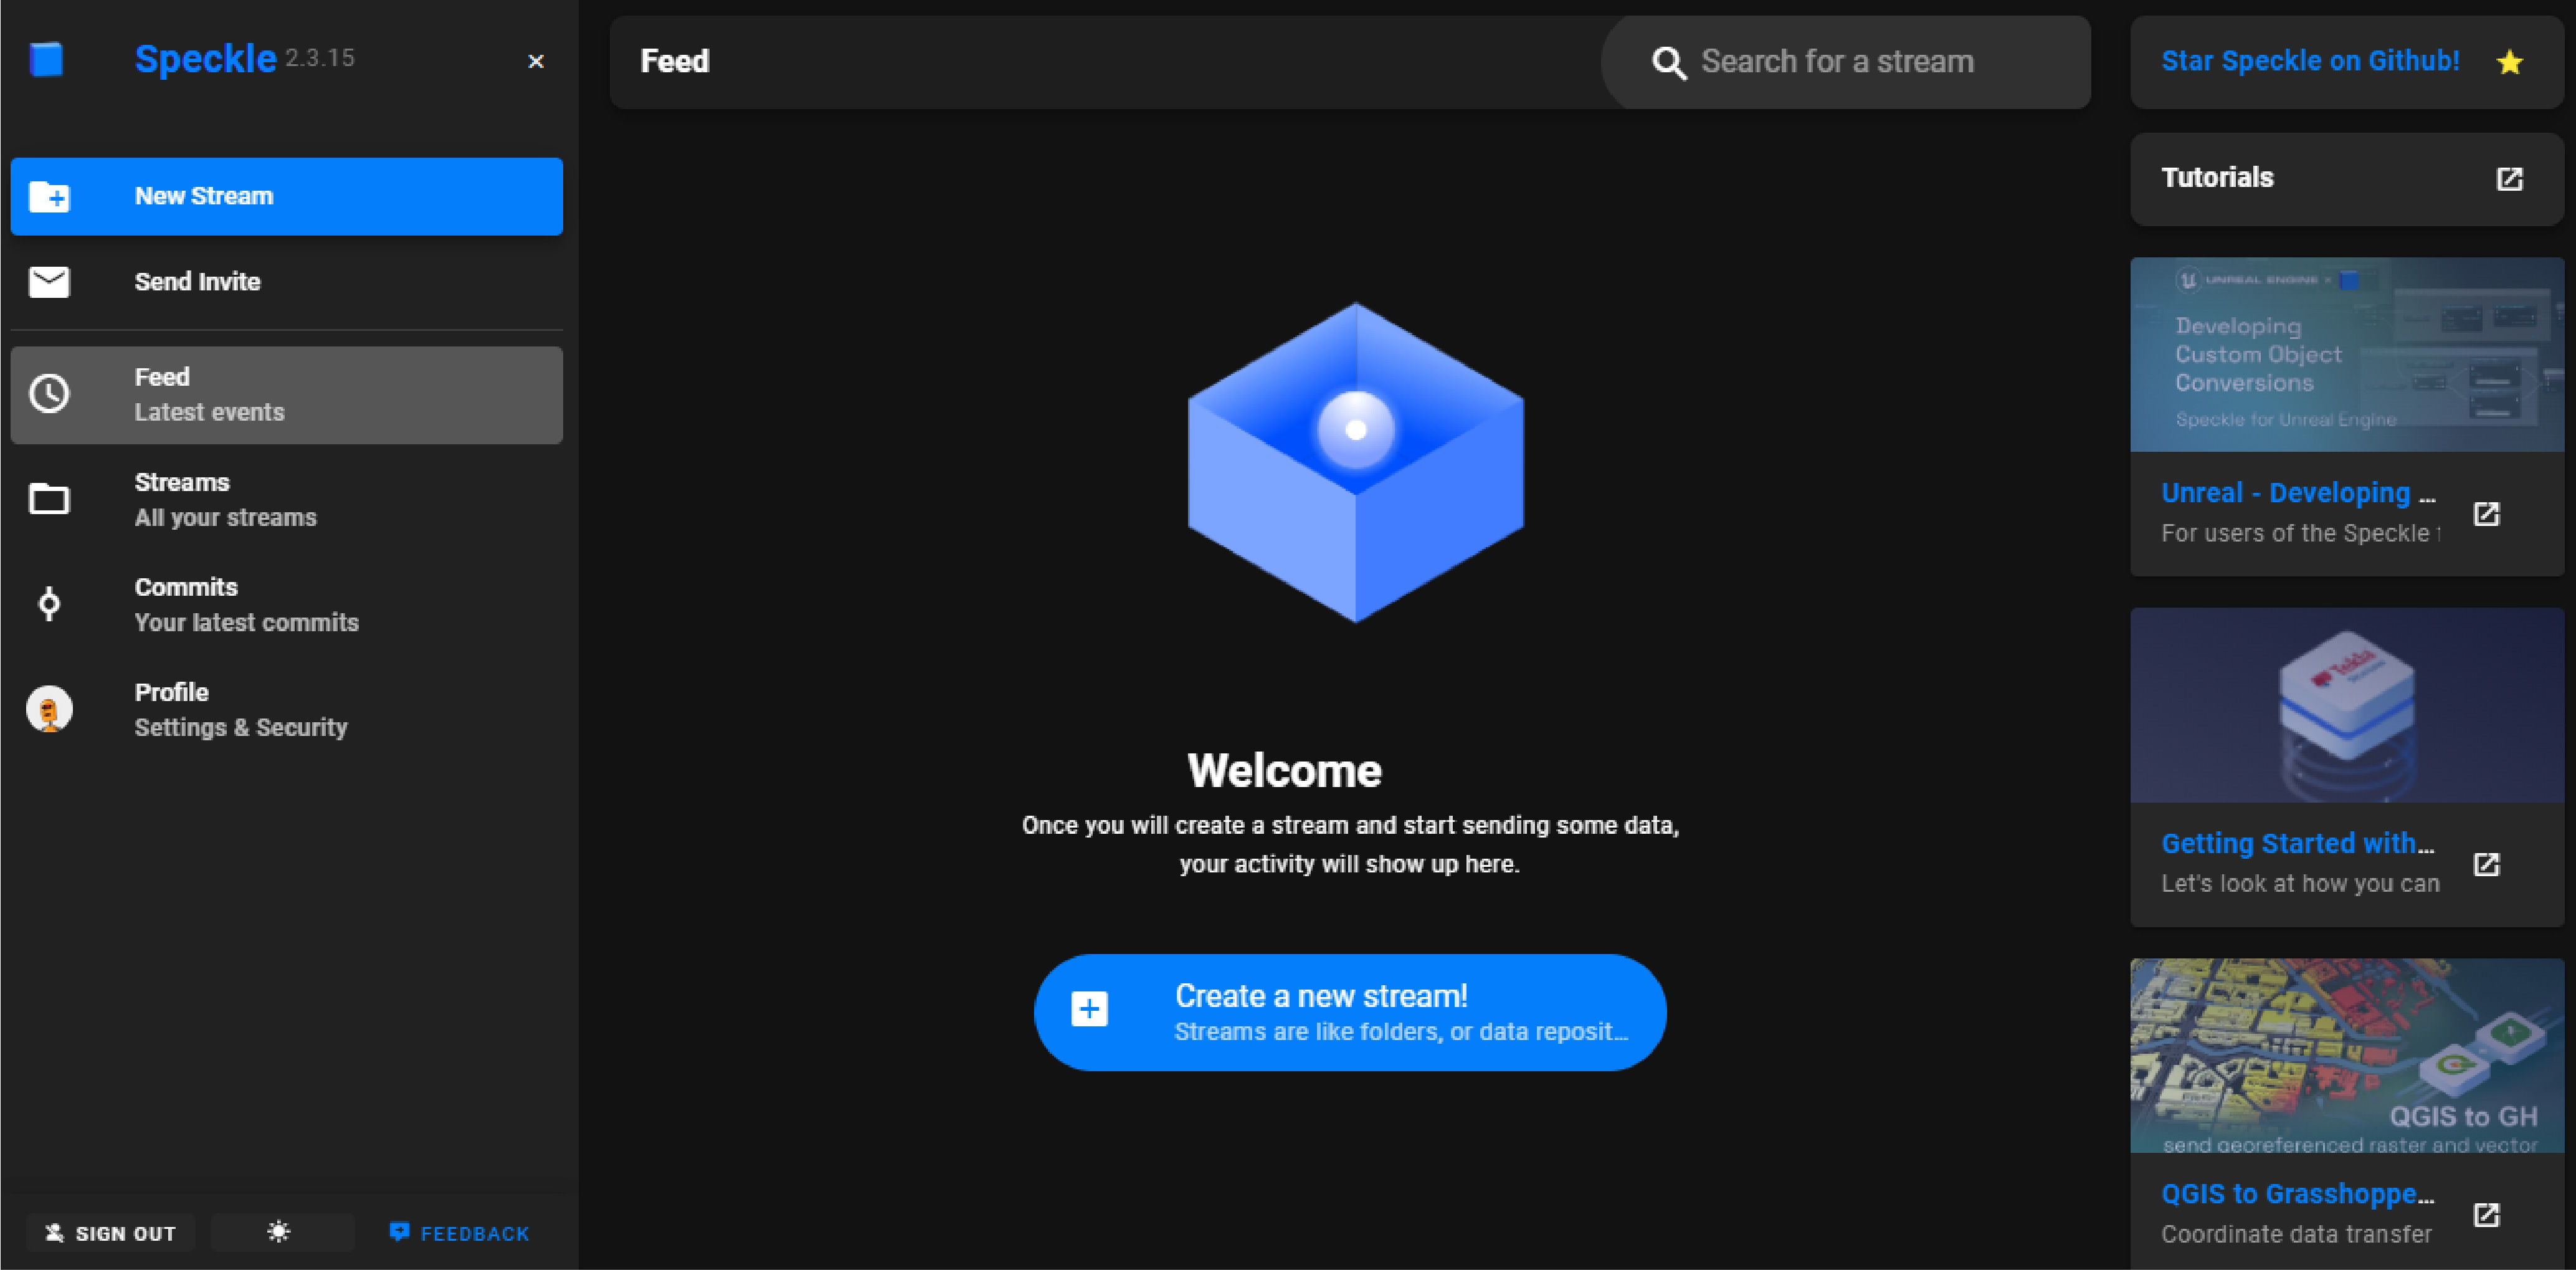2576x1270 pixels.
Task: Click the Send Invite envelope icon
Action: point(50,282)
